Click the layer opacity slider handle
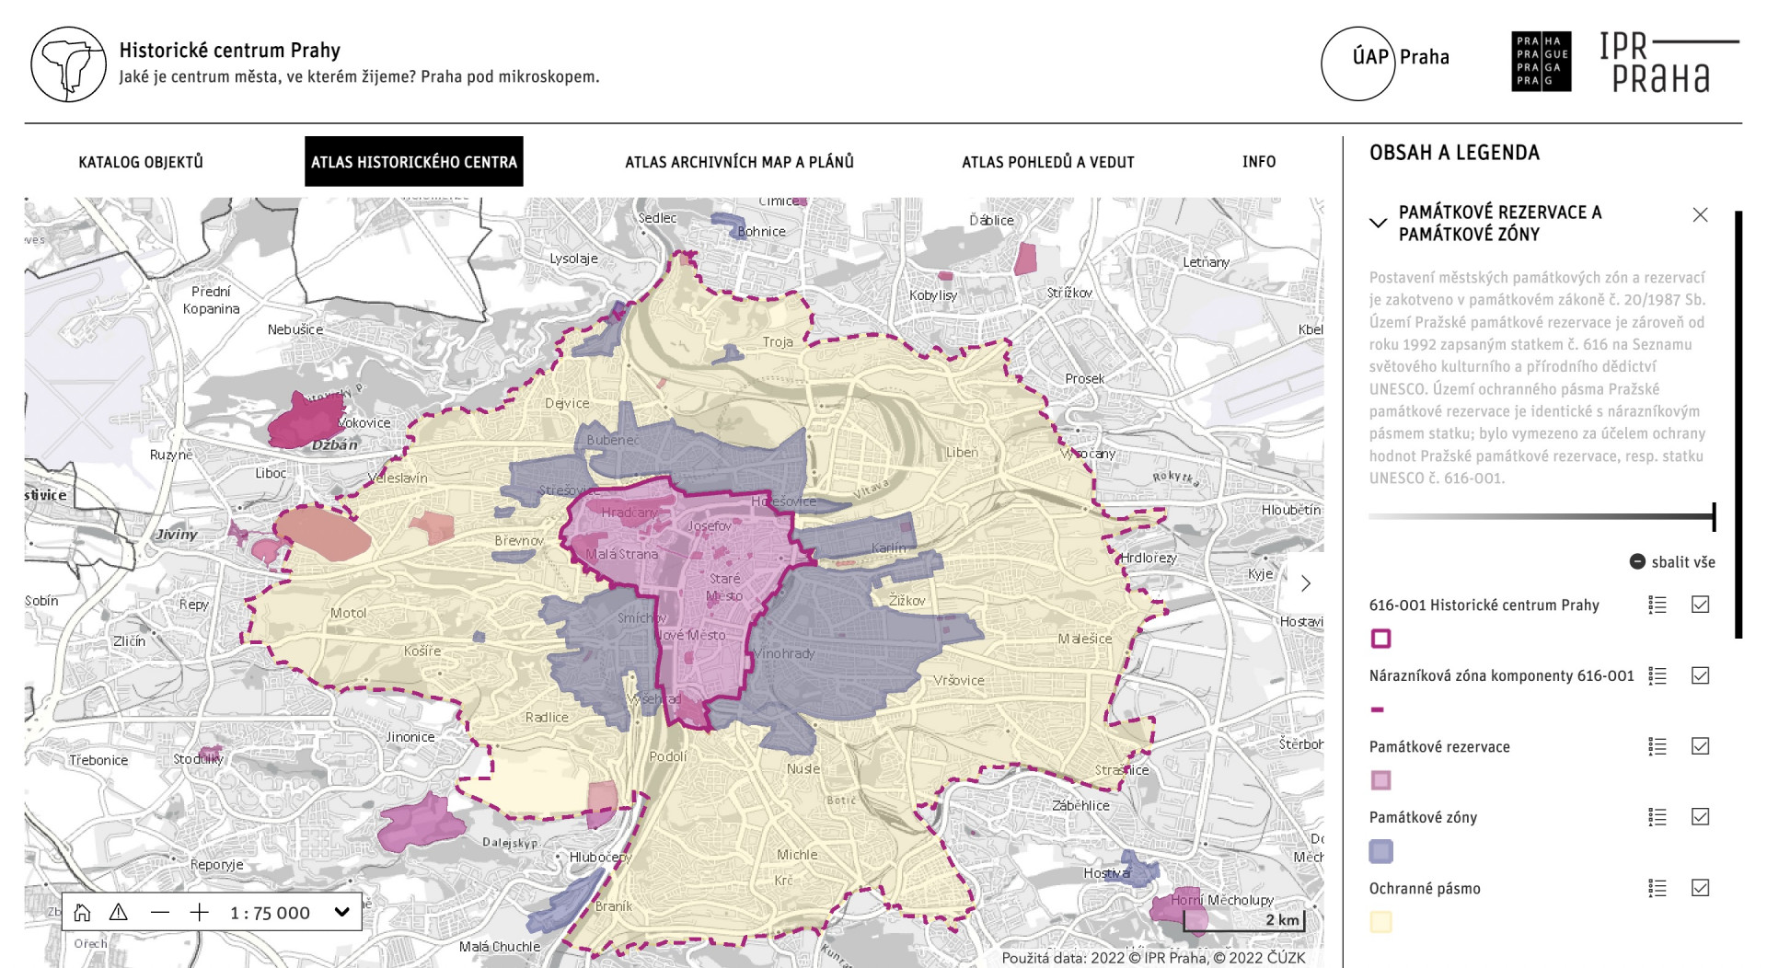 (1714, 516)
